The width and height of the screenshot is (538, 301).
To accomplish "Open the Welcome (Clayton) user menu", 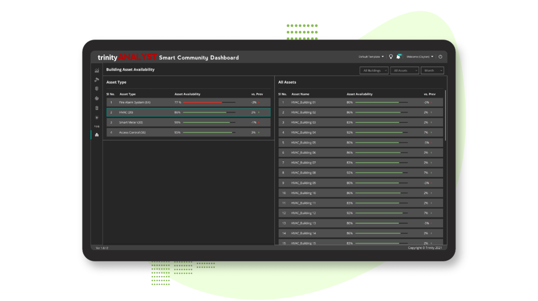I will (x=420, y=57).
